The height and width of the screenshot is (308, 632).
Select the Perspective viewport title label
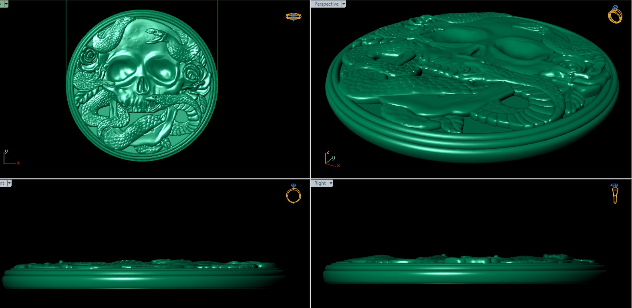(x=326, y=4)
